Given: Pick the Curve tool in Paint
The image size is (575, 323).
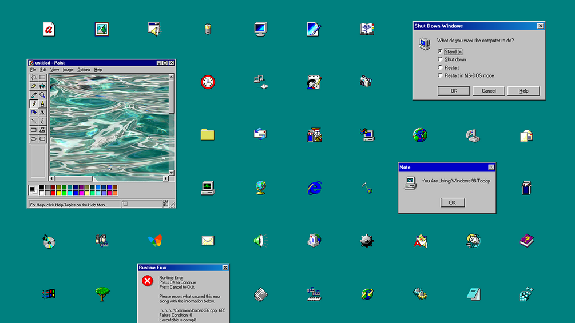Looking at the screenshot, I should pyautogui.click(x=42, y=121).
